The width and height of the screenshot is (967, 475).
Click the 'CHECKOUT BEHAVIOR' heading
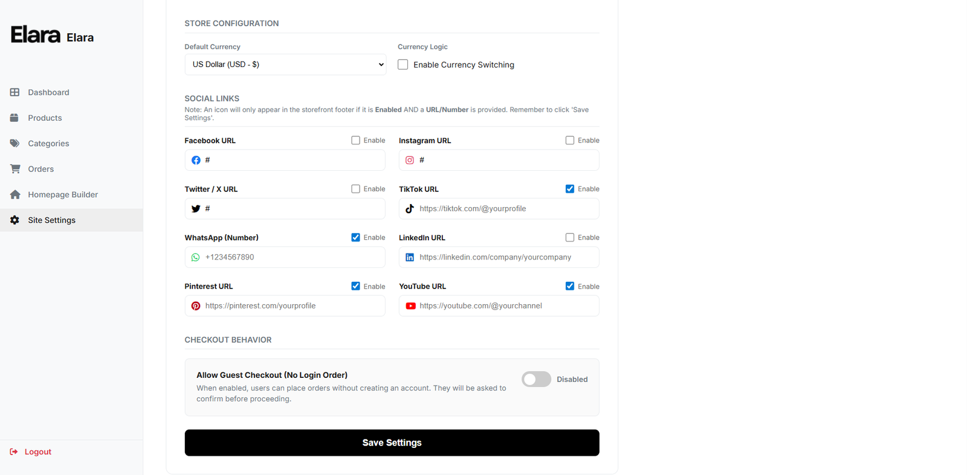tap(228, 340)
